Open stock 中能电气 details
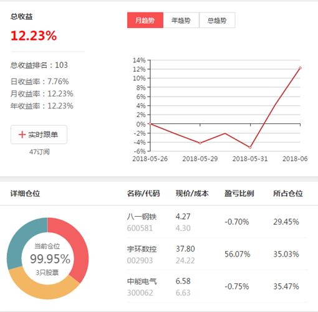 click(x=142, y=281)
